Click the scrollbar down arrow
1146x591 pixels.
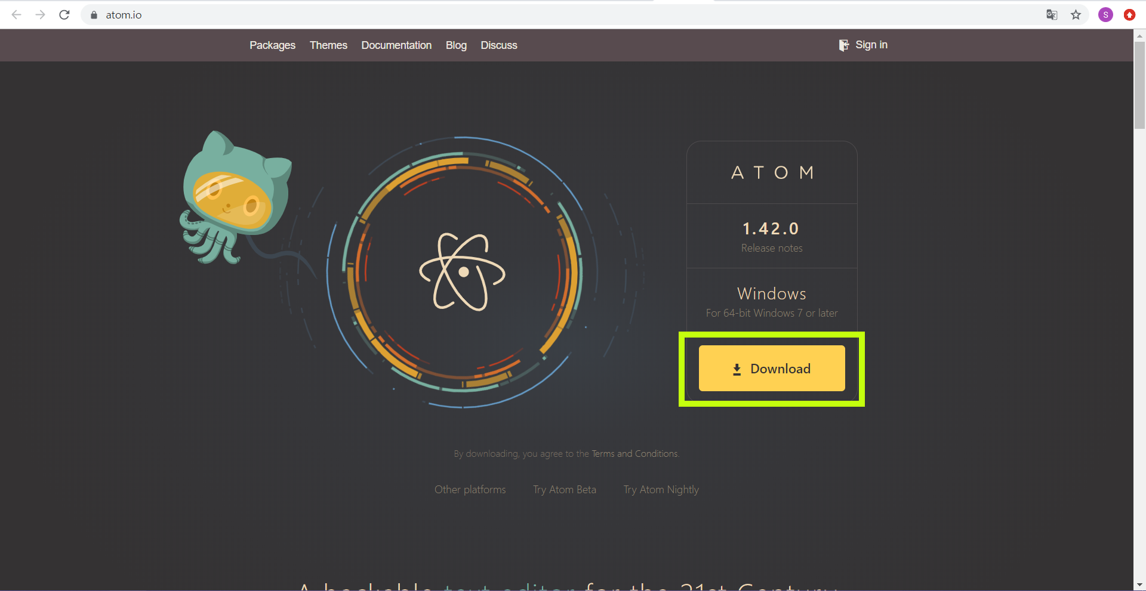click(x=1139, y=585)
